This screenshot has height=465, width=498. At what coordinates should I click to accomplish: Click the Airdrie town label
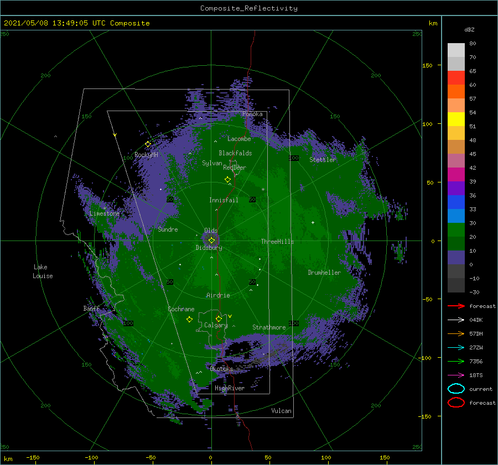click(x=218, y=295)
